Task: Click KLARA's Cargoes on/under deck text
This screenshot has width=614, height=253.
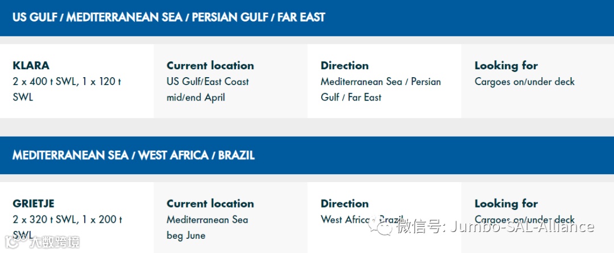Action: (525, 82)
